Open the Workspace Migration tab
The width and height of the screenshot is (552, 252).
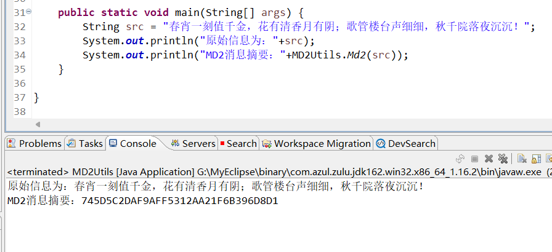tap(317, 144)
